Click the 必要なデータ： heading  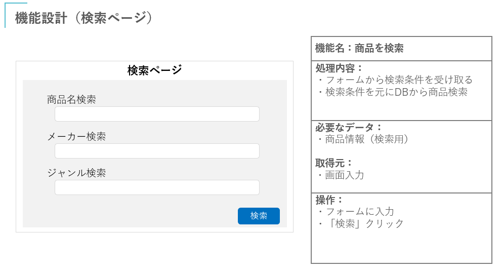[349, 128]
